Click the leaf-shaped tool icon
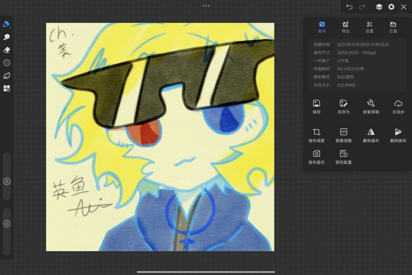Image resolution: width=412 pixels, height=275 pixels. pyautogui.click(x=6, y=76)
